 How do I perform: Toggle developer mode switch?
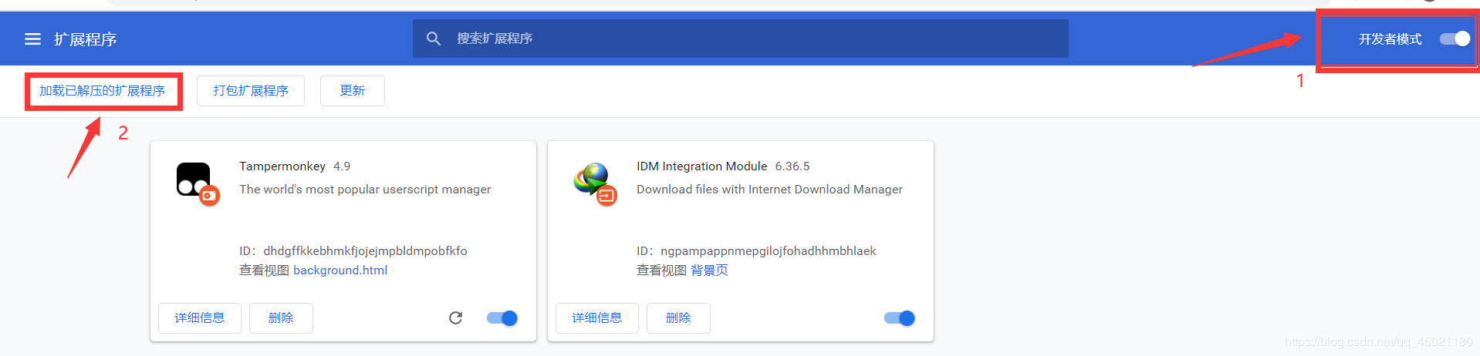[1455, 39]
